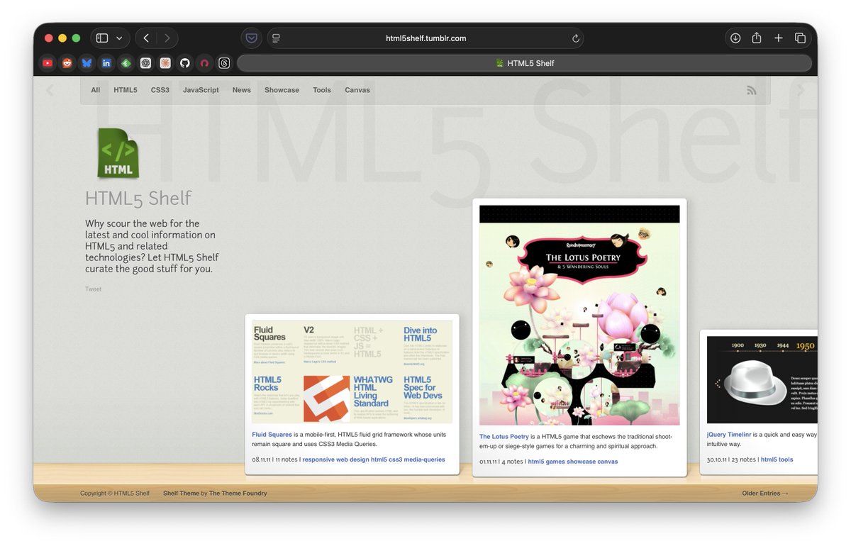Click the media-queries tag

(x=423, y=459)
